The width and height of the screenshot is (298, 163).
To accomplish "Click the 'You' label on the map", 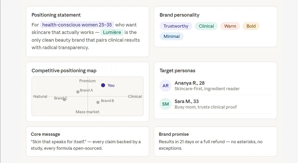I will 111,85.
